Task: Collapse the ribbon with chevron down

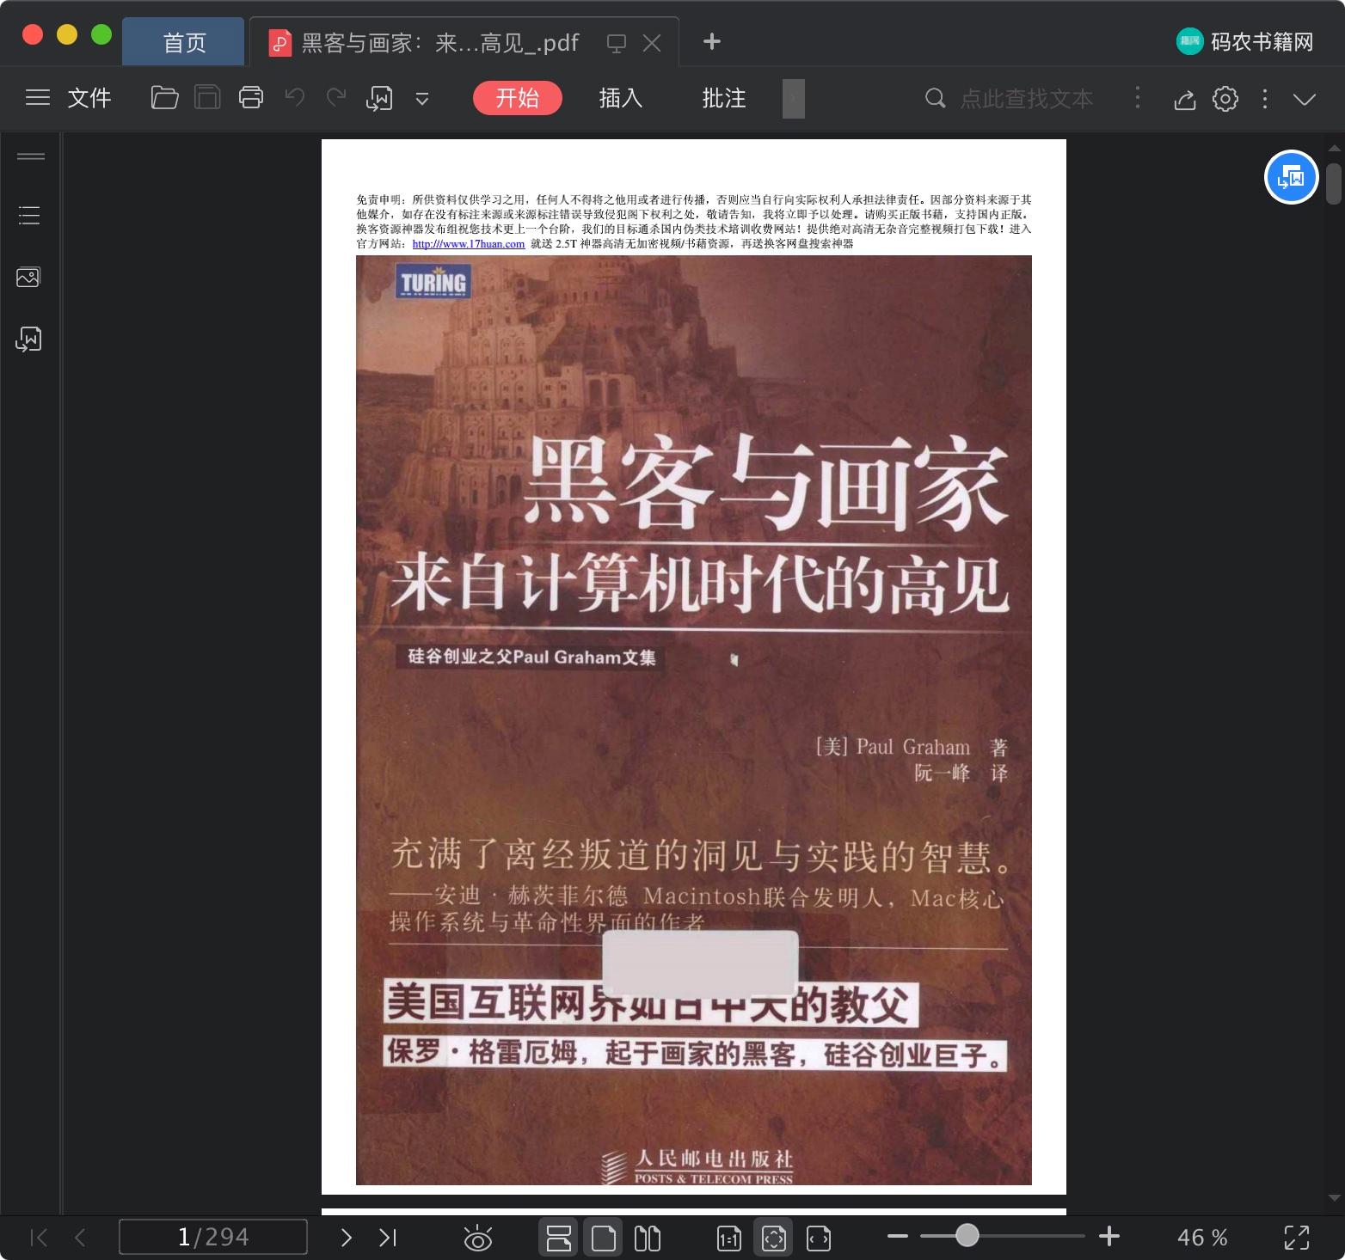Action: coord(1305,99)
